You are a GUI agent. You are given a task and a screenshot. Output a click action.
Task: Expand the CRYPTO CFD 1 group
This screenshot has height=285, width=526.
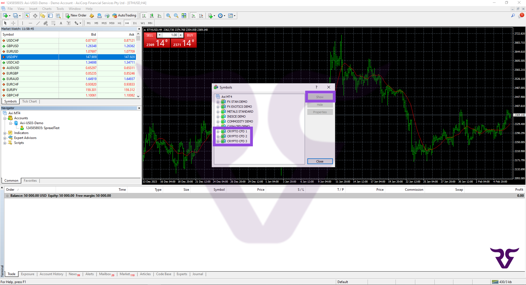click(218, 132)
